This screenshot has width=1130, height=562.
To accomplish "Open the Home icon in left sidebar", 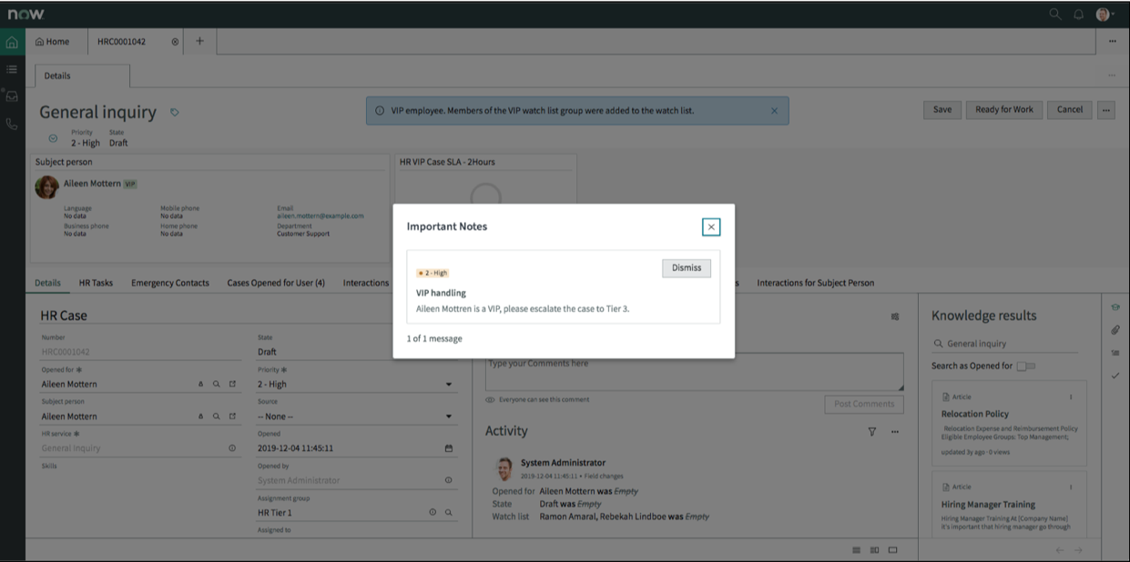I will (x=12, y=42).
